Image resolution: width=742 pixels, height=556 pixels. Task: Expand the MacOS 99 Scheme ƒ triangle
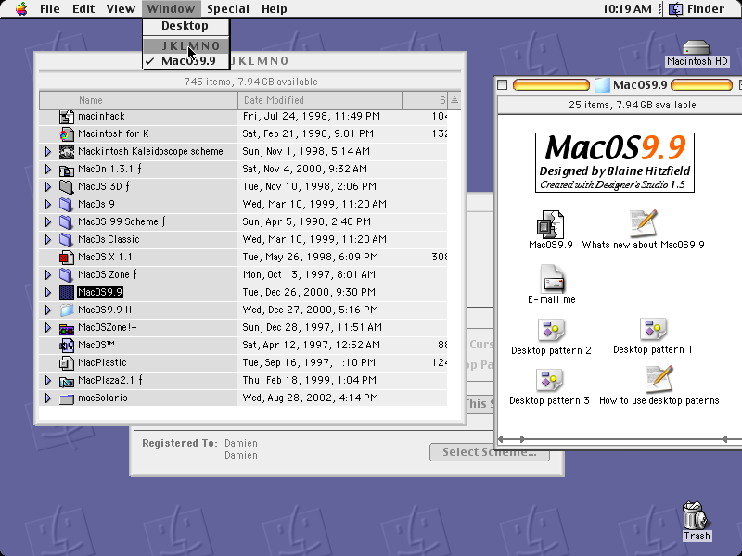[48, 221]
